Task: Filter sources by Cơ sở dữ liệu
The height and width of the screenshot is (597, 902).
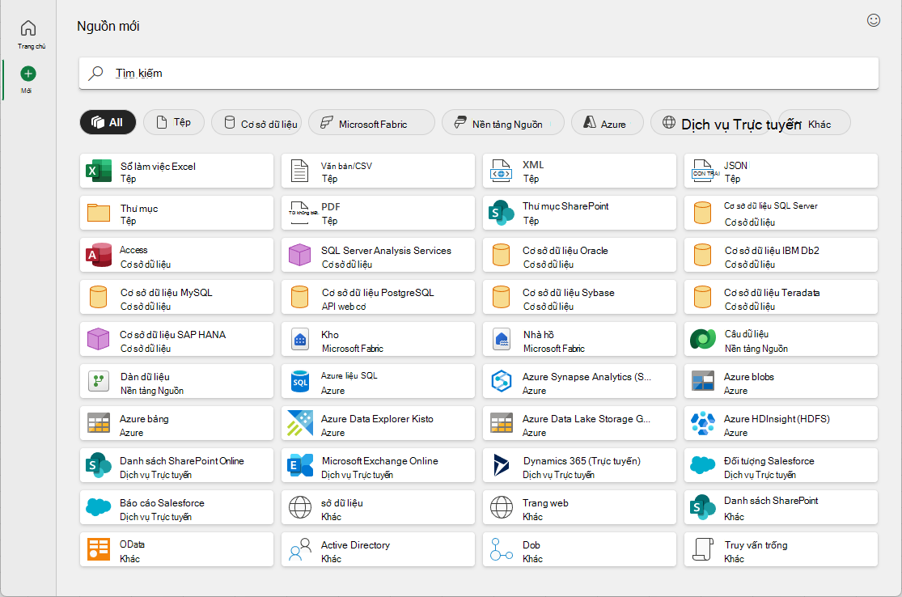Action: 256,122
